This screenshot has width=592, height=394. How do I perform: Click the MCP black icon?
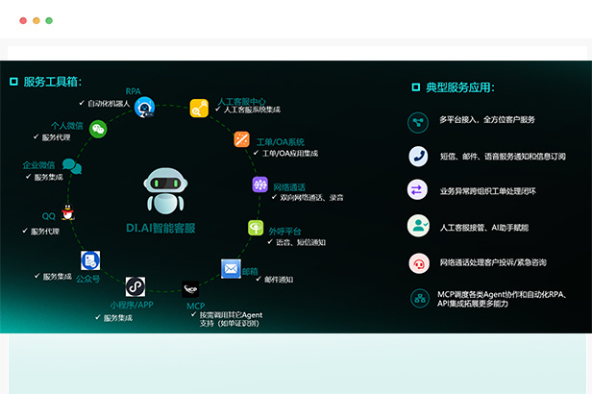[191, 289]
